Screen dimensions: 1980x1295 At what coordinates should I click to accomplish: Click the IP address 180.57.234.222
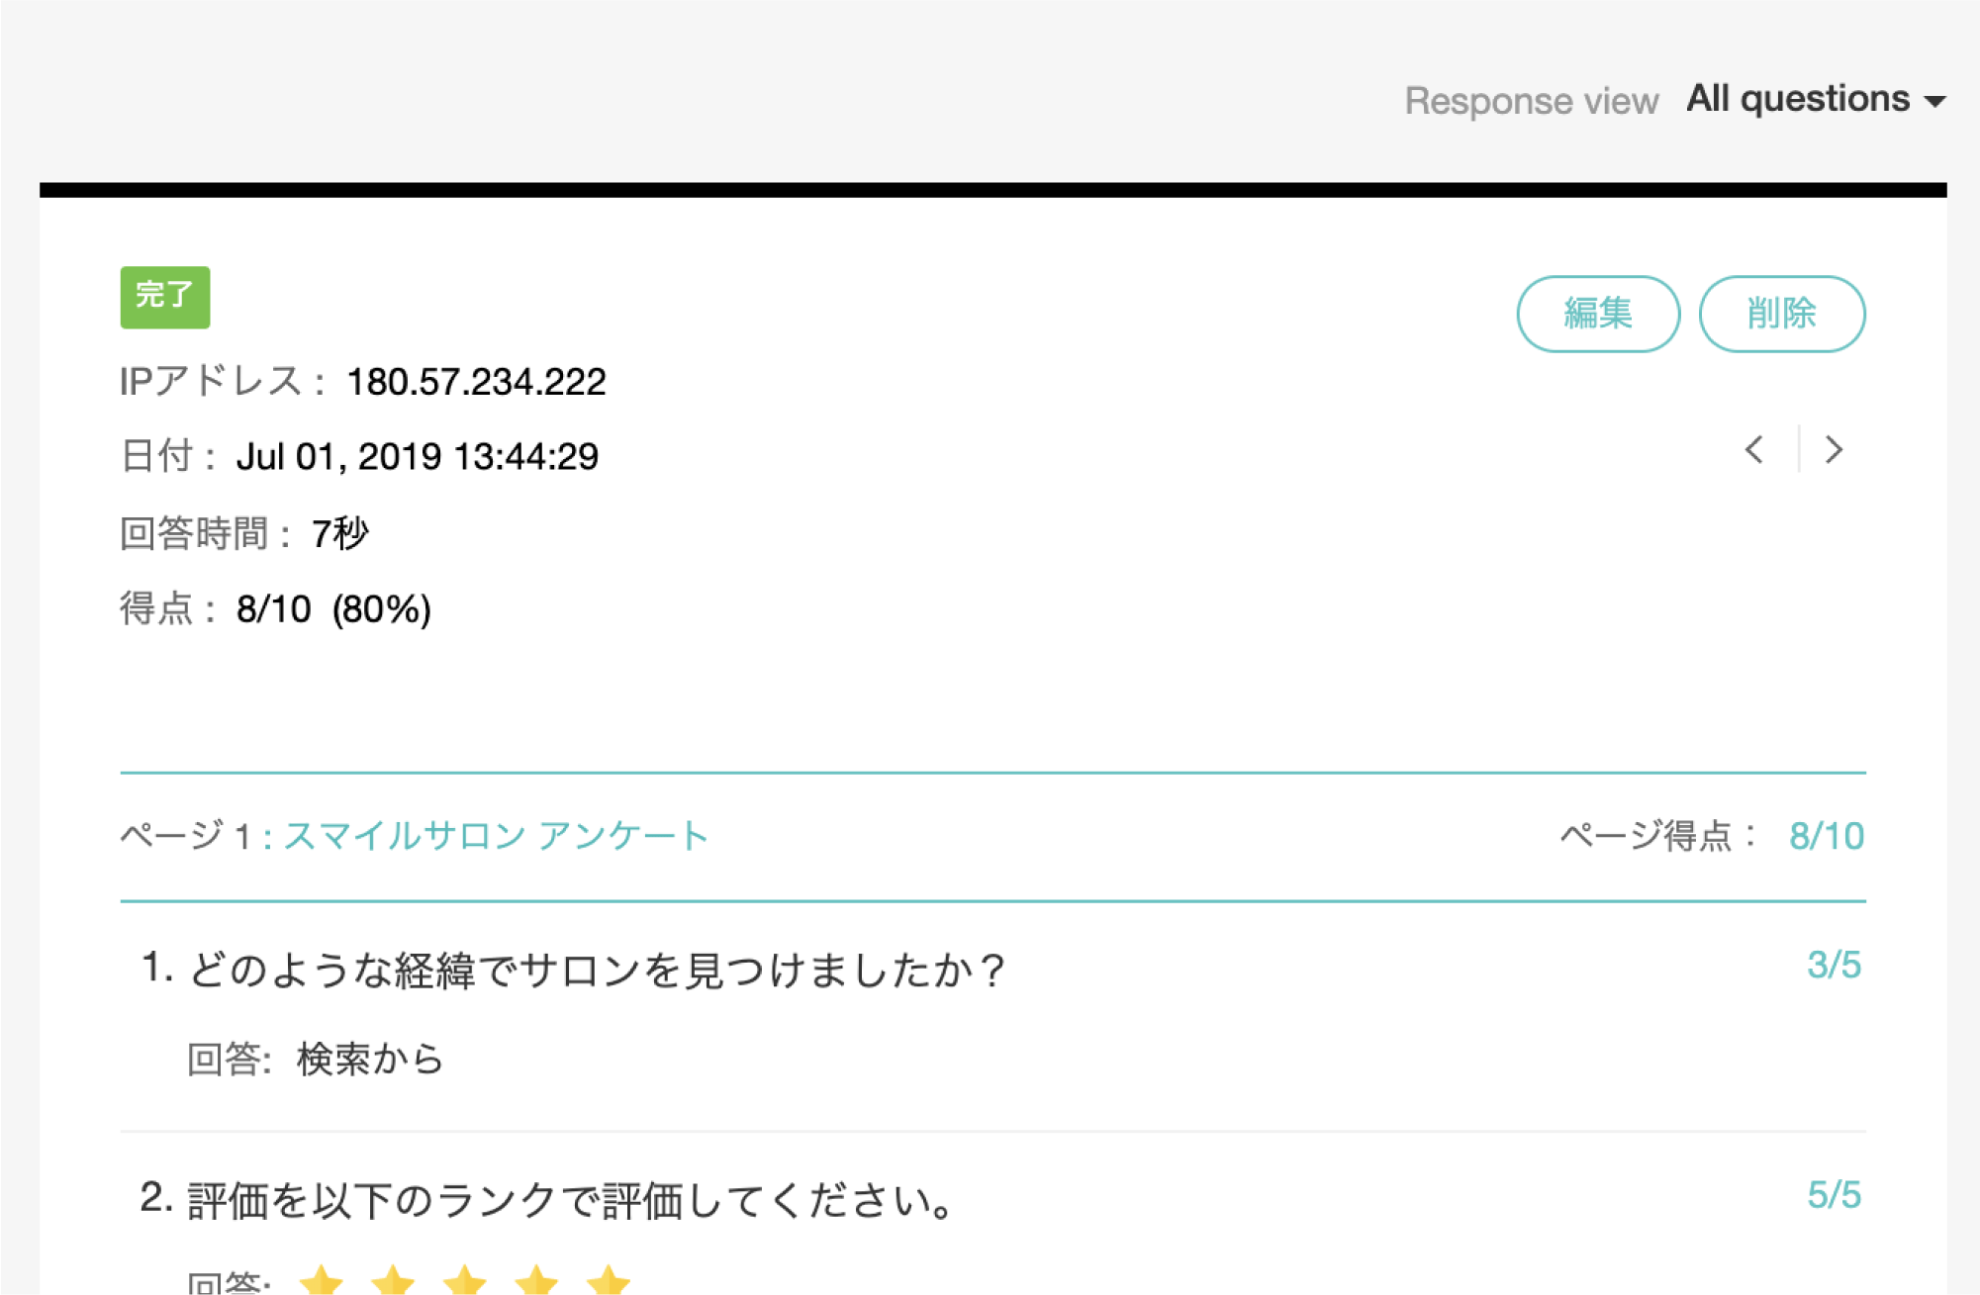click(476, 382)
